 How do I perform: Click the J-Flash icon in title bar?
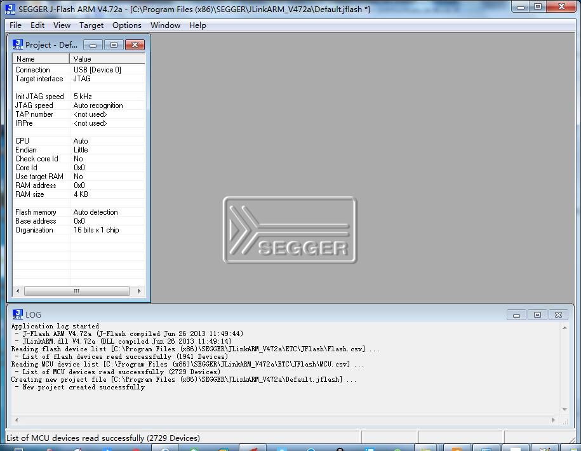click(x=10, y=9)
